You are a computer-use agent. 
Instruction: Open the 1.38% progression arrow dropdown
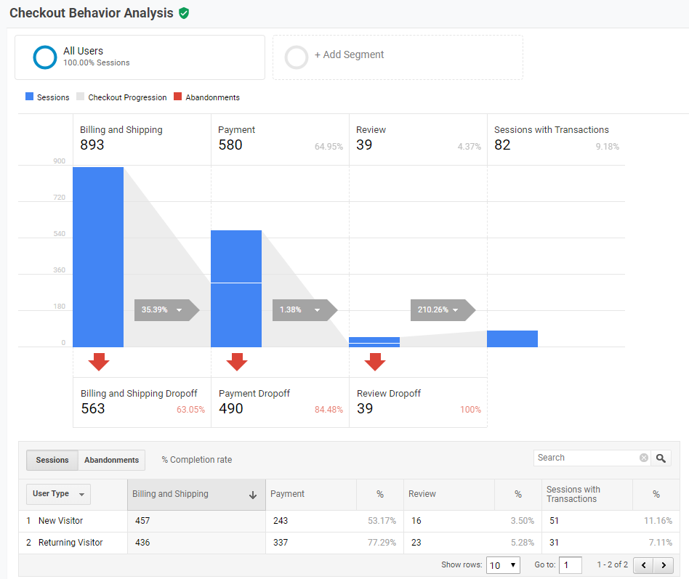pyautogui.click(x=317, y=310)
